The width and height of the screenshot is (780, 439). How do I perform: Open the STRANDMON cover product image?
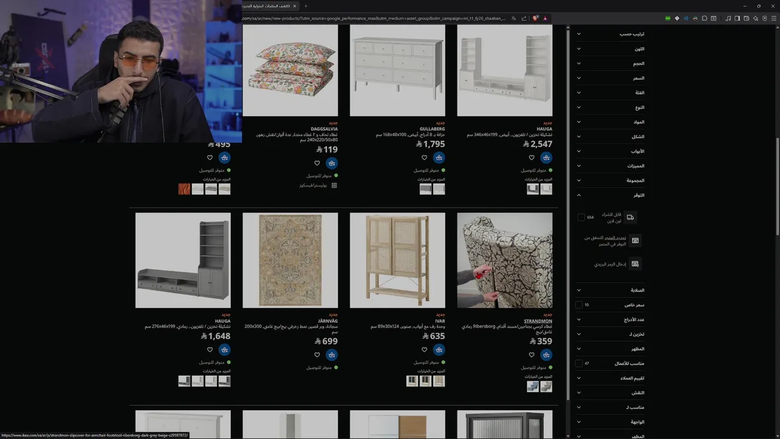505,260
